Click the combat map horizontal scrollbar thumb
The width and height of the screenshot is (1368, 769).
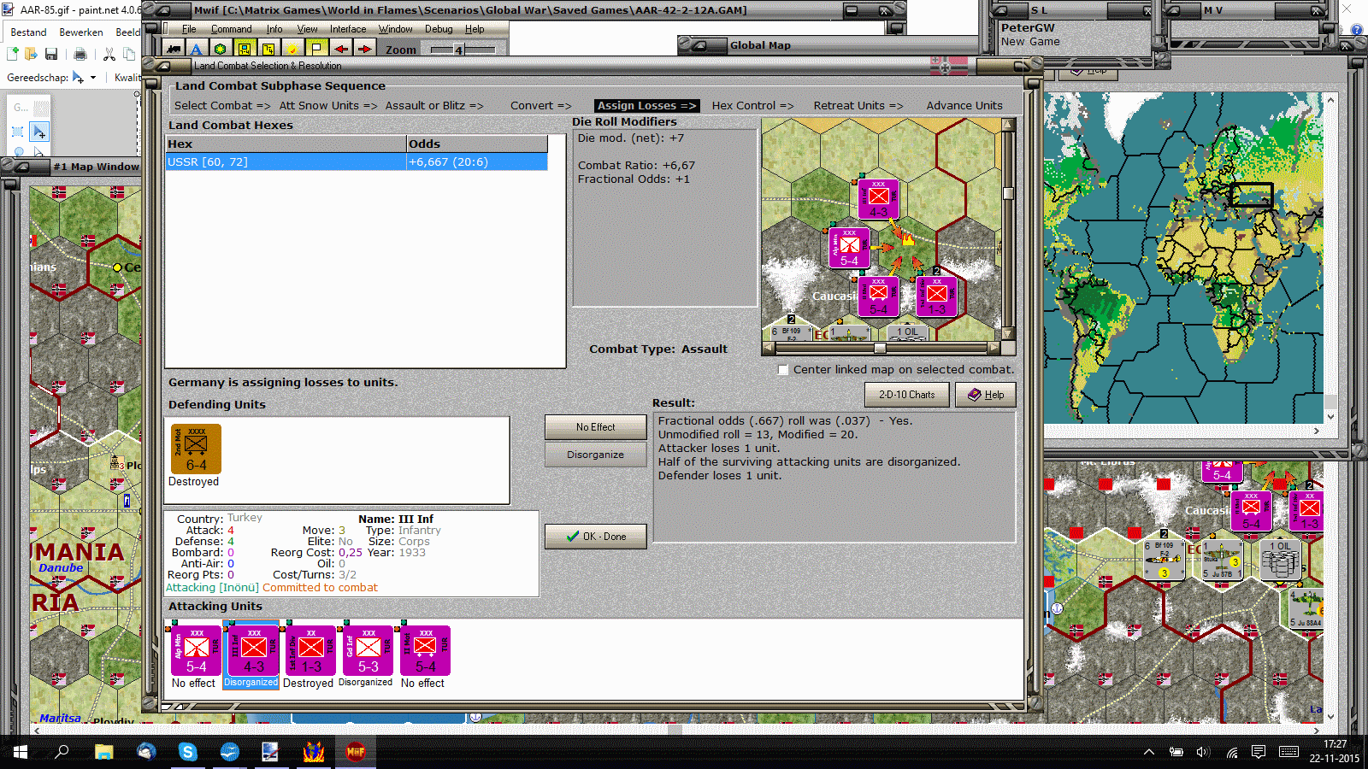coord(880,348)
